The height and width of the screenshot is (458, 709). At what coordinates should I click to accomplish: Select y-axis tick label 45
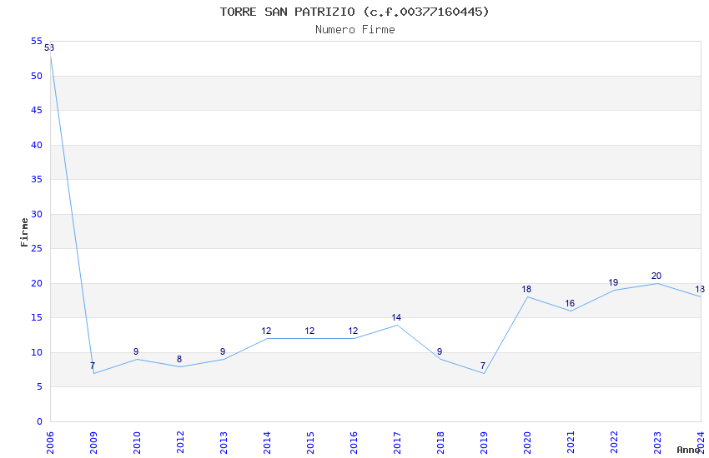[37, 111]
